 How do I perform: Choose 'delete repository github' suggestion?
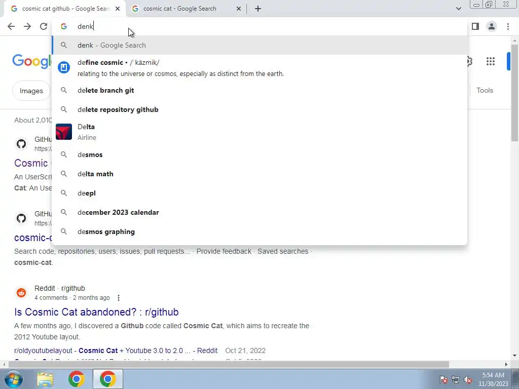tap(259, 109)
